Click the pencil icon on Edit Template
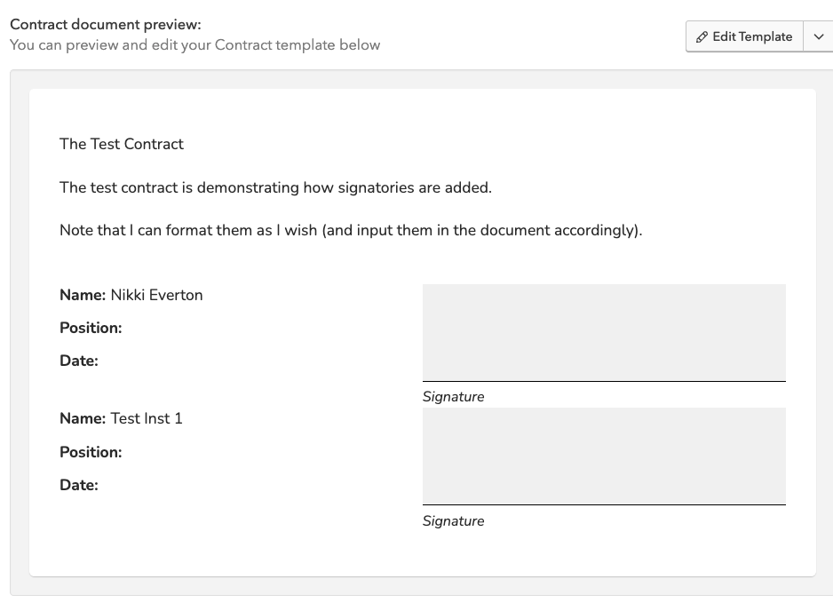Image resolution: width=833 pixels, height=603 pixels. 702,37
